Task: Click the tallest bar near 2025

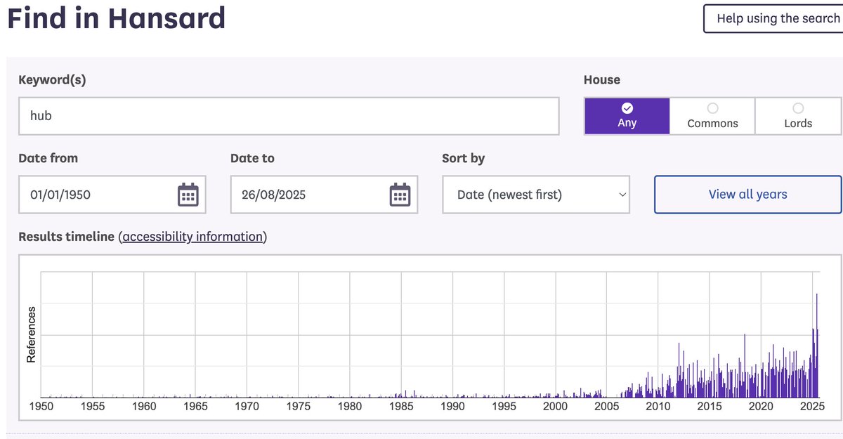Action: 816,345
